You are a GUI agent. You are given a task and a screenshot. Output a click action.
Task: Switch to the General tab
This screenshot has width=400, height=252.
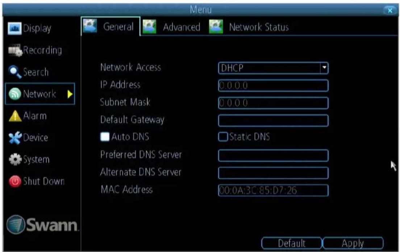[111, 26]
